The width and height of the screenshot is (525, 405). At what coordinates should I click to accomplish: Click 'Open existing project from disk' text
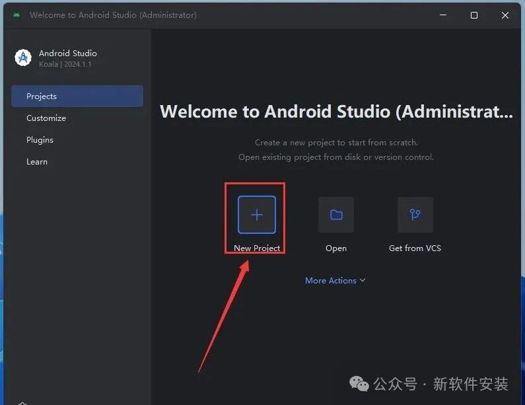point(336,157)
